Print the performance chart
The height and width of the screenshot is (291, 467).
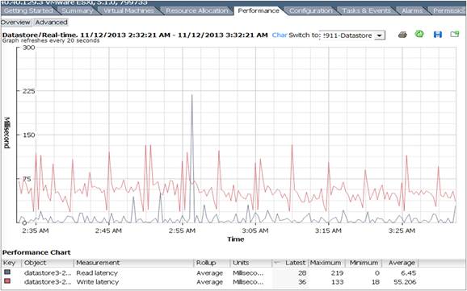tap(402, 35)
